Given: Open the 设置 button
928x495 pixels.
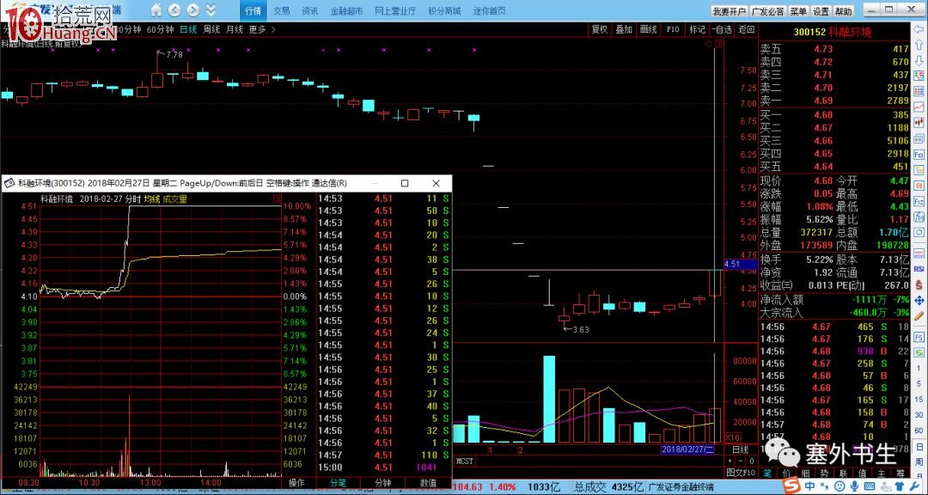Looking at the screenshot, I should click(x=821, y=11).
